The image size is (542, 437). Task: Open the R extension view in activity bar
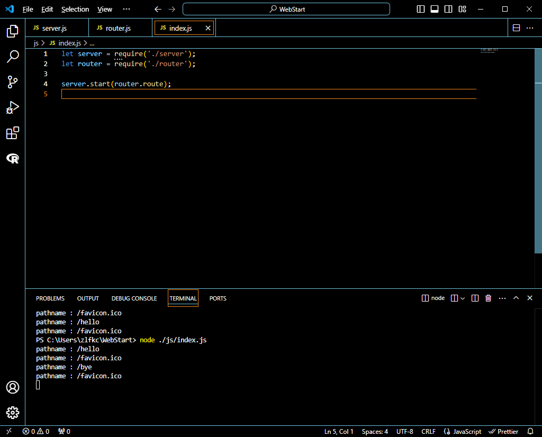pyautogui.click(x=13, y=159)
